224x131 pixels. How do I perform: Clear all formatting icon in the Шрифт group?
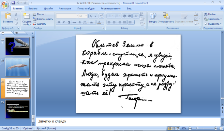(x=101, y=16)
